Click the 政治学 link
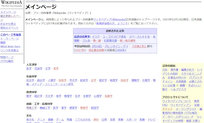 tap(41, 80)
